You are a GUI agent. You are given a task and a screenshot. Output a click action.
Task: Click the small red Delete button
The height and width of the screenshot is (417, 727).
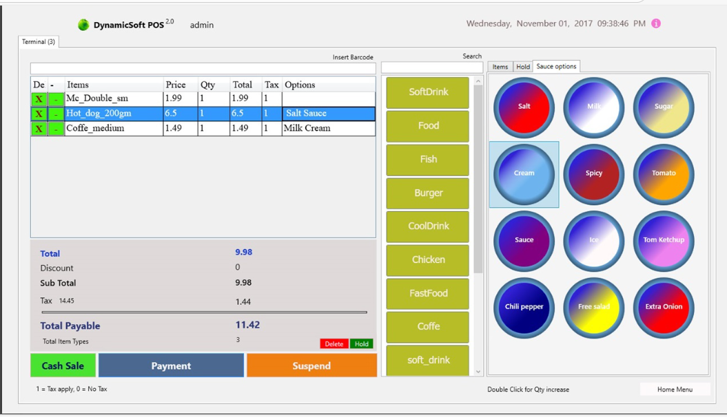pyautogui.click(x=334, y=344)
